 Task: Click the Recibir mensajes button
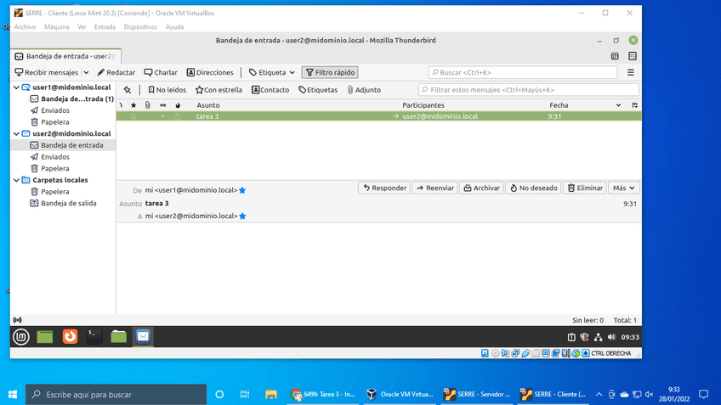pyautogui.click(x=47, y=72)
